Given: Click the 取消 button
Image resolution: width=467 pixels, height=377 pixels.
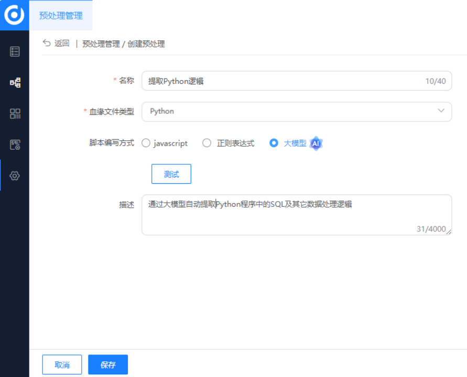Looking at the screenshot, I should coord(62,364).
